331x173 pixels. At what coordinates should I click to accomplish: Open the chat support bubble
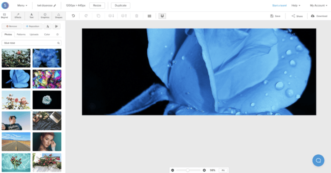click(x=318, y=160)
